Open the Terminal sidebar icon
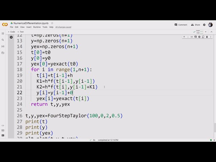This screenshot has width=216, height=162. coord(3,135)
